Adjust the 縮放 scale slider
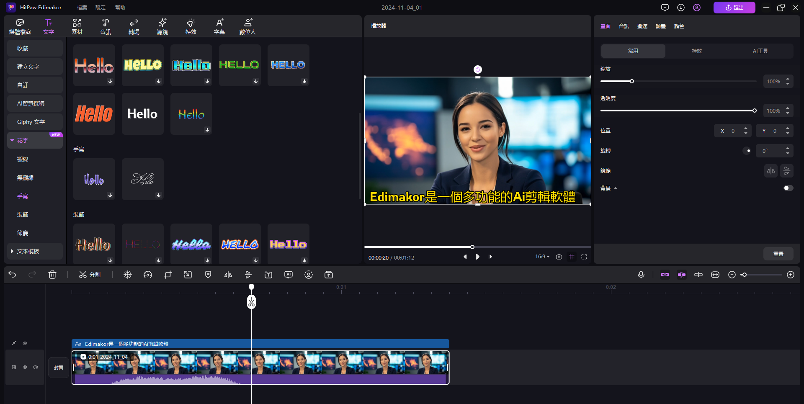The image size is (804, 404). coord(632,81)
